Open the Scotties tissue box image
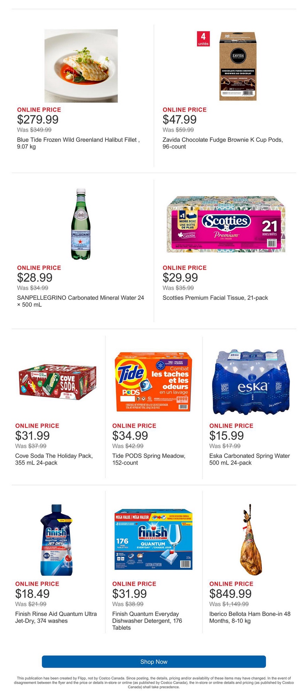Viewport: 308px width, 697px height. (226, 224)
